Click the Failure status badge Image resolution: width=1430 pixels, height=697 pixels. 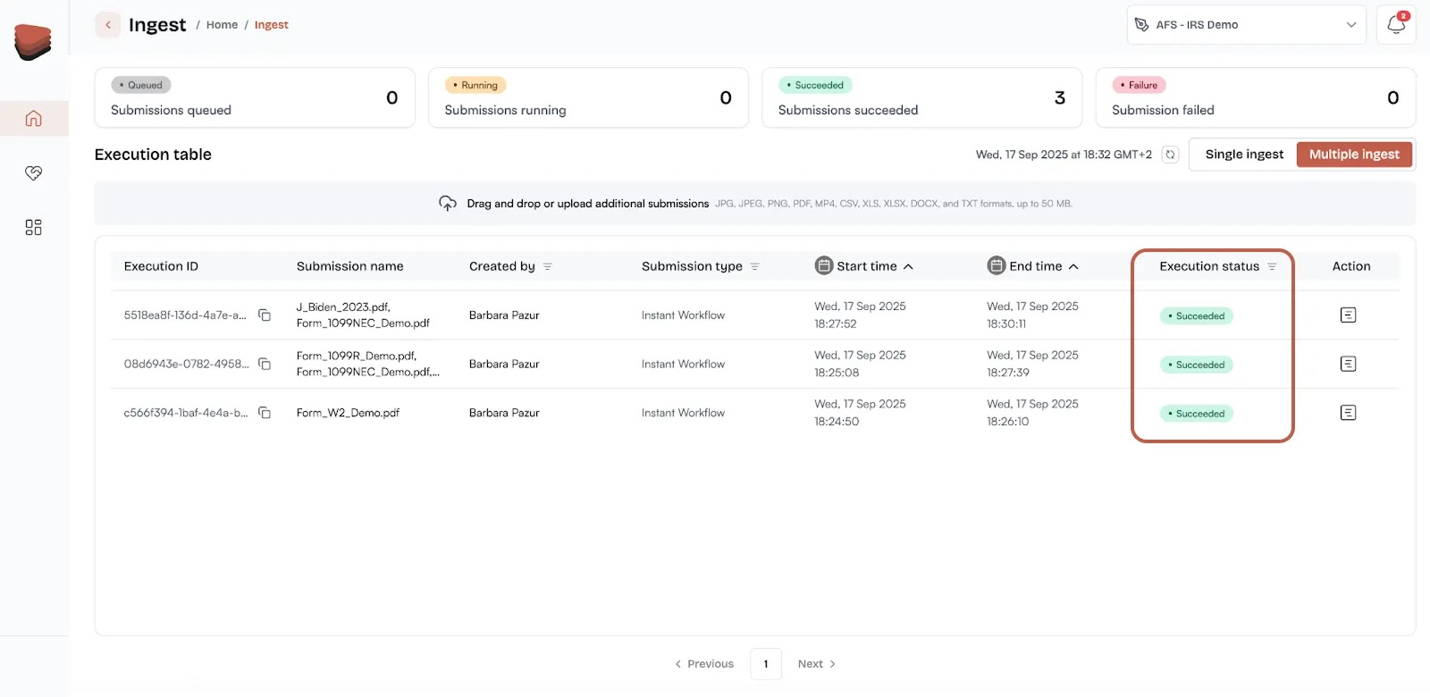pyautogui.click(x=1140, y=85)
